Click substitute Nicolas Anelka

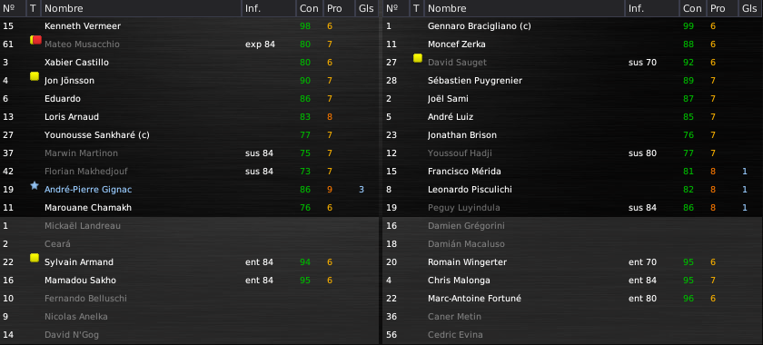(76, 316)
